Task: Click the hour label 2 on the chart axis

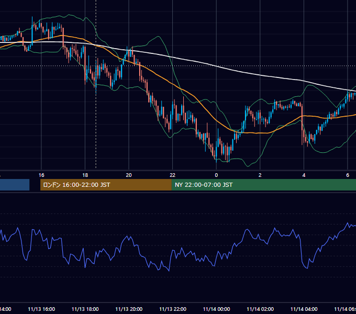Action: point(260,175)
